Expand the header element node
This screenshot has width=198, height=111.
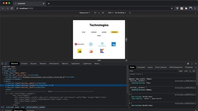click(4, 79)
